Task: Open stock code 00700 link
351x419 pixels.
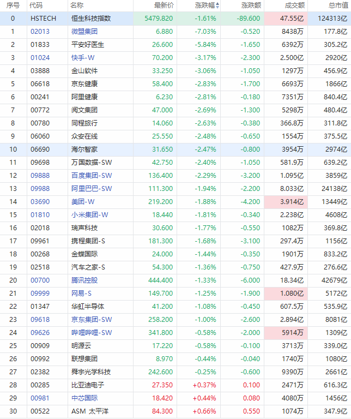Action: tap(40, 280)
